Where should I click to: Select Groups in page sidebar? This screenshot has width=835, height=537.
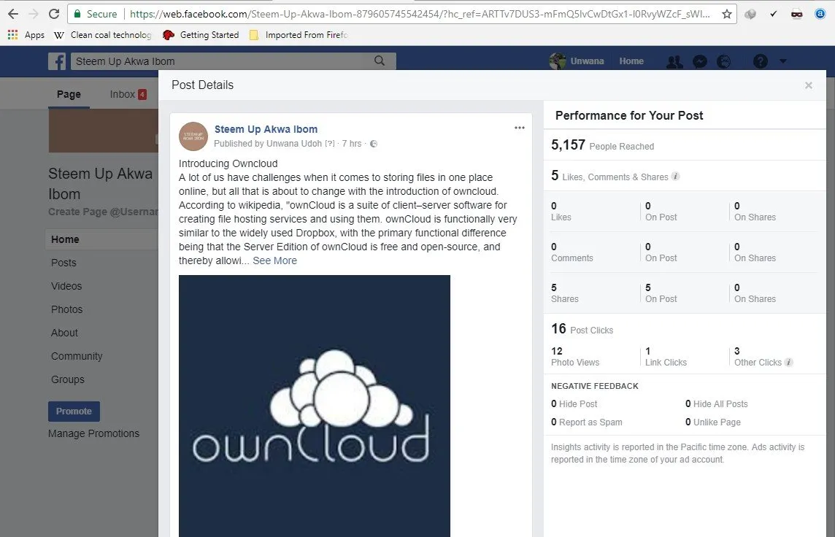pyautogui.click(x=68, y=380)
